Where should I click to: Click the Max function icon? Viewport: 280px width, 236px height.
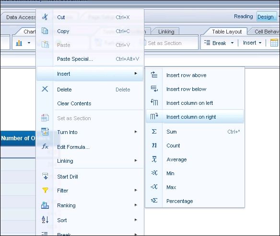[x=154, y=187]
